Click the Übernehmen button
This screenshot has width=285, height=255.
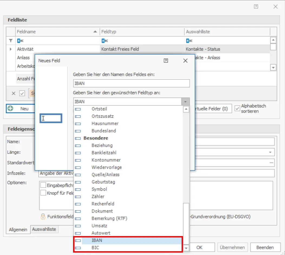(x=232, y=247)
